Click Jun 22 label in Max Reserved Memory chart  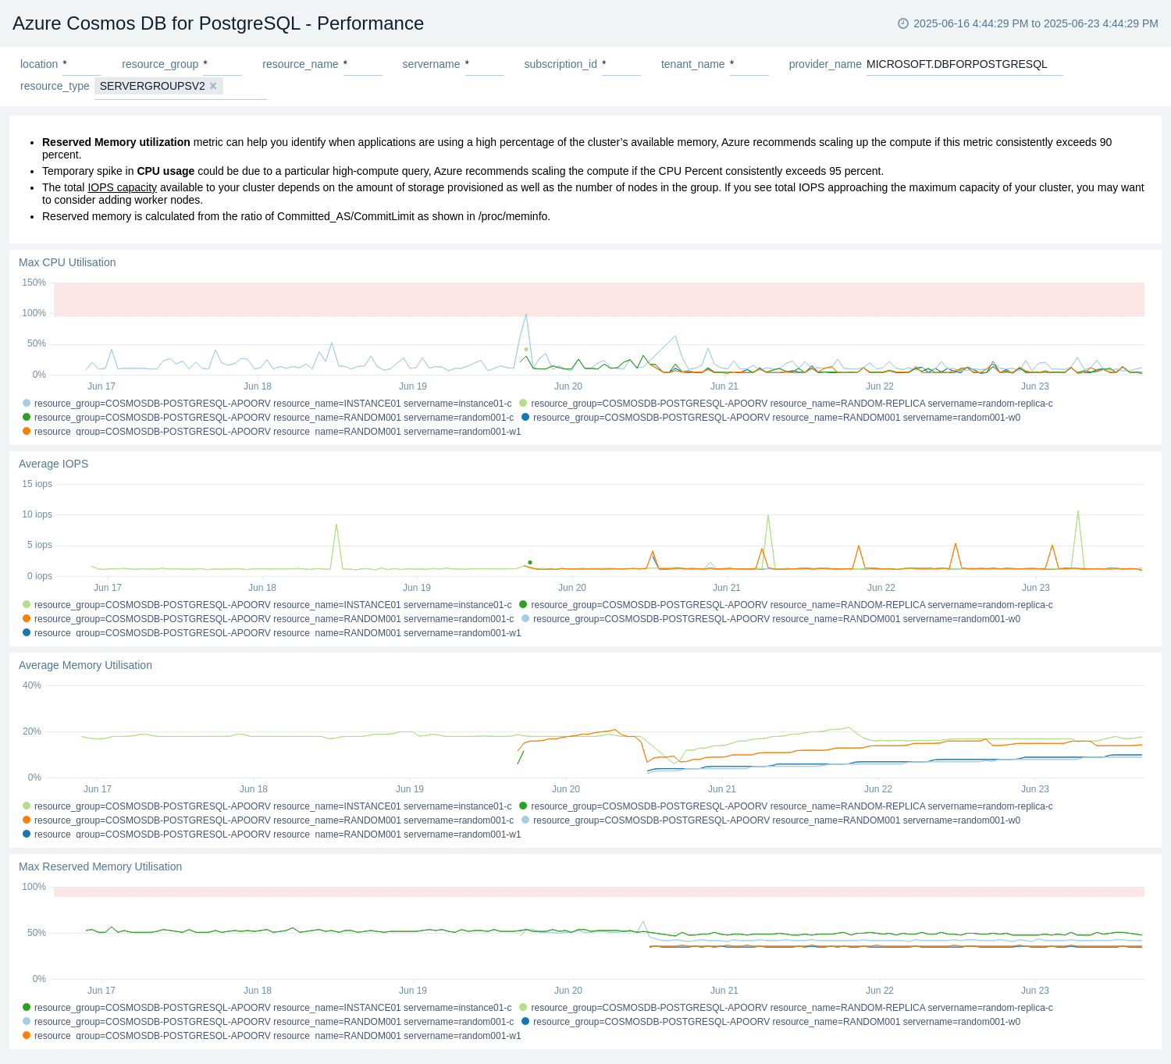point(880,991)
